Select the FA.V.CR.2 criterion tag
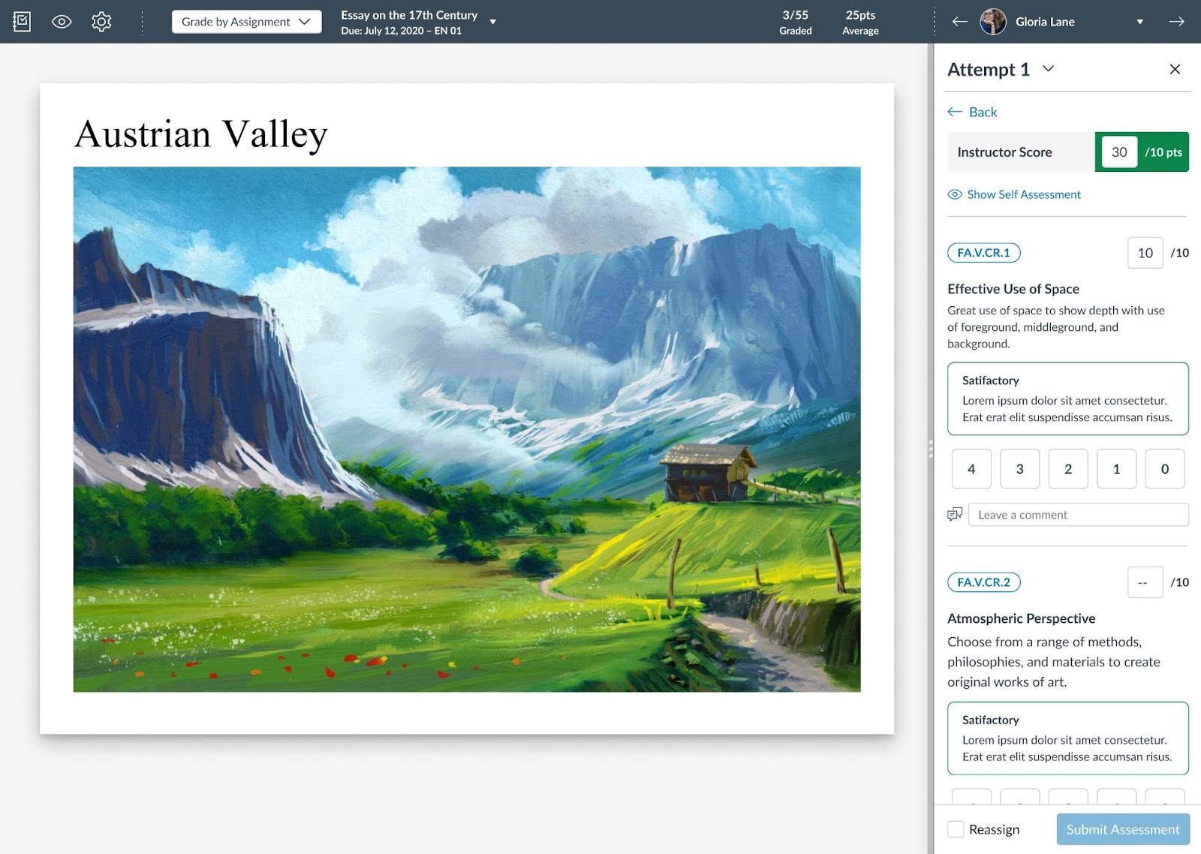Image resolution: width=1201 pixels, height=854 pixels. (x=983, y=582)
